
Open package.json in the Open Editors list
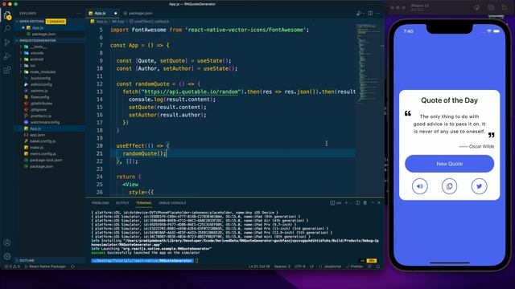point(43,34)
